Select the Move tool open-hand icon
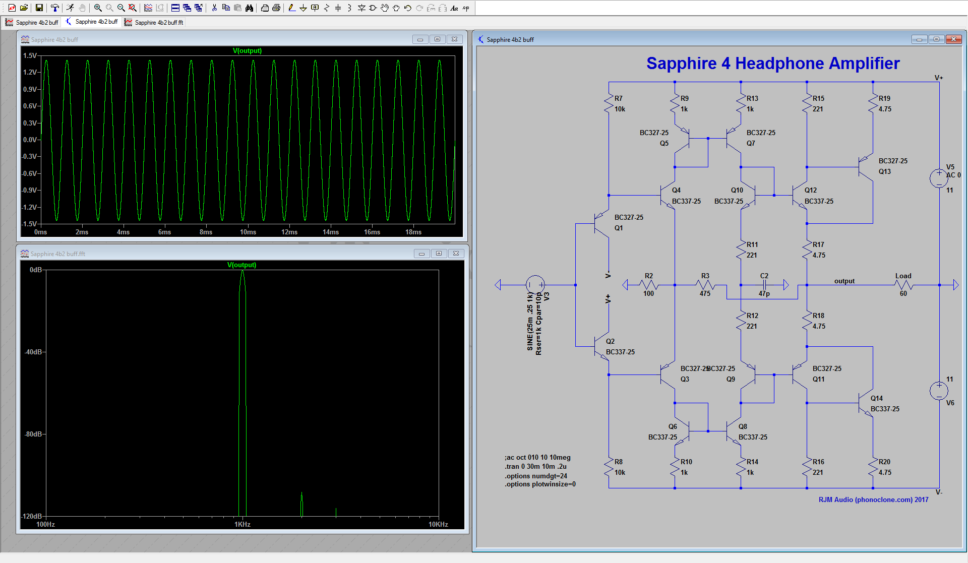The width and height of the screenshot is (968, 563). pos(385,8)
